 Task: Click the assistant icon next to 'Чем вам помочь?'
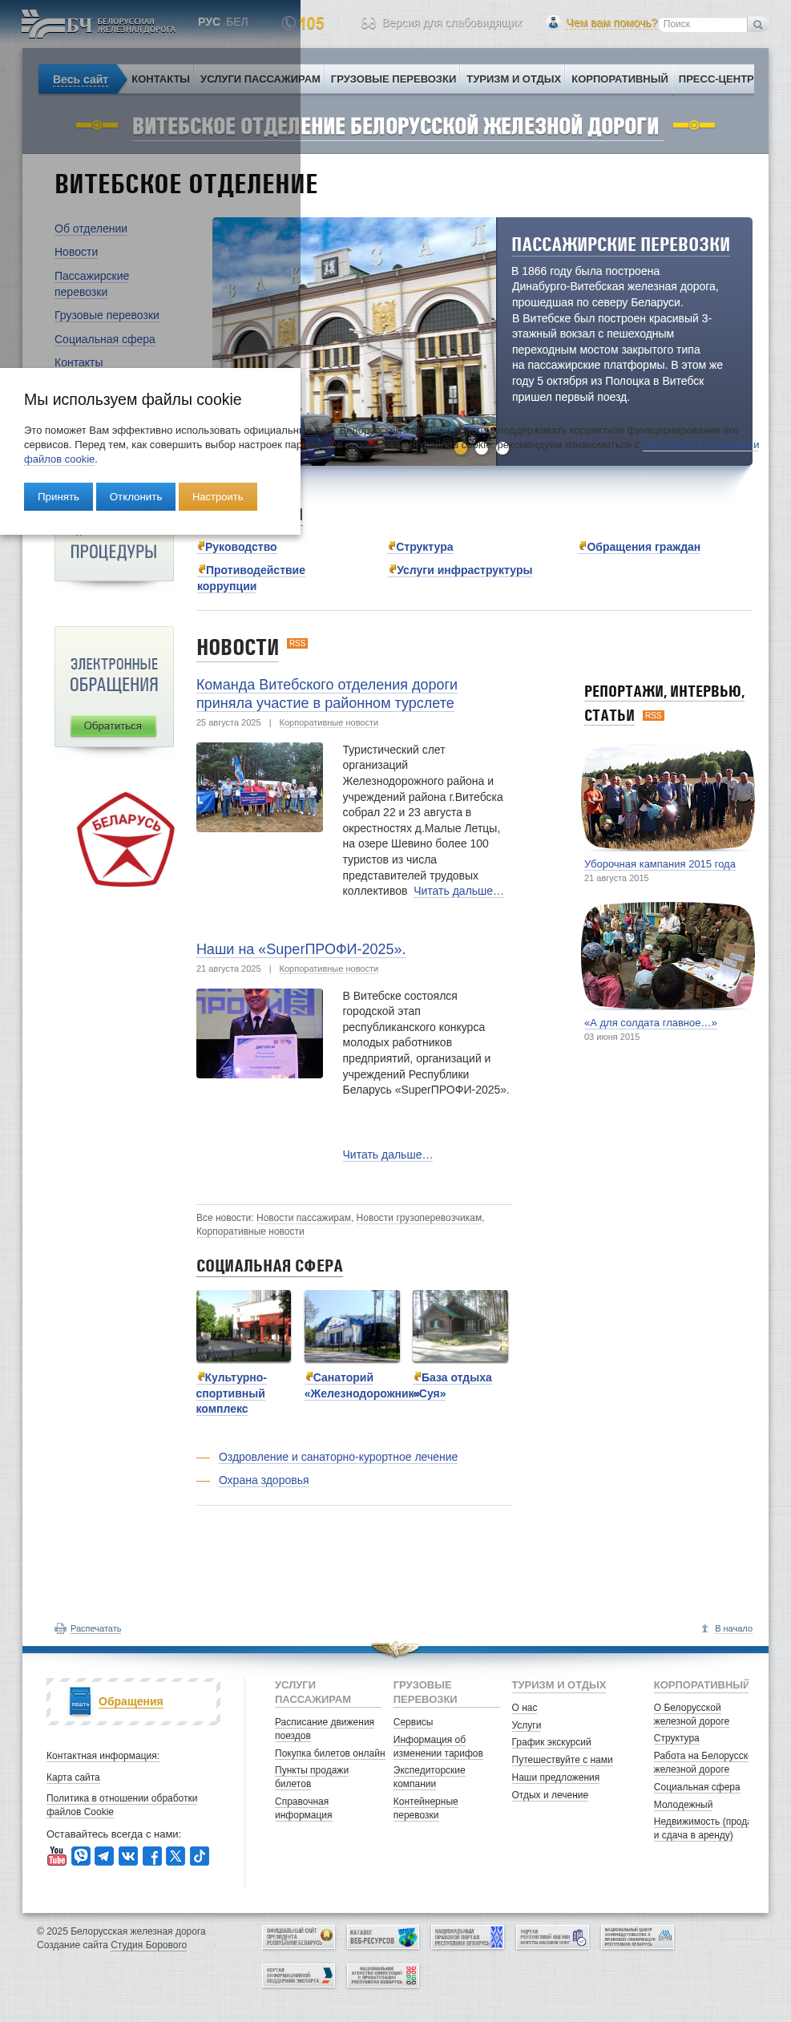coord(553,22)
